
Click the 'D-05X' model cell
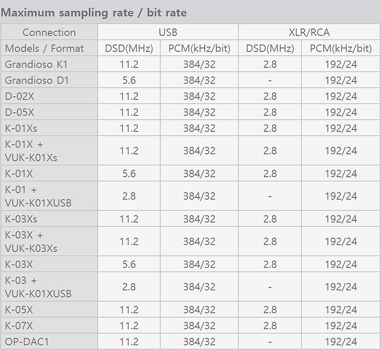(19, 112)
